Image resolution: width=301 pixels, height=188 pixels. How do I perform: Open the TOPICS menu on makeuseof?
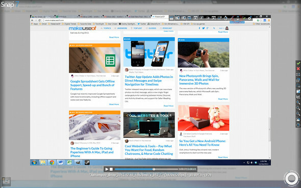click(x=106, y=28)
